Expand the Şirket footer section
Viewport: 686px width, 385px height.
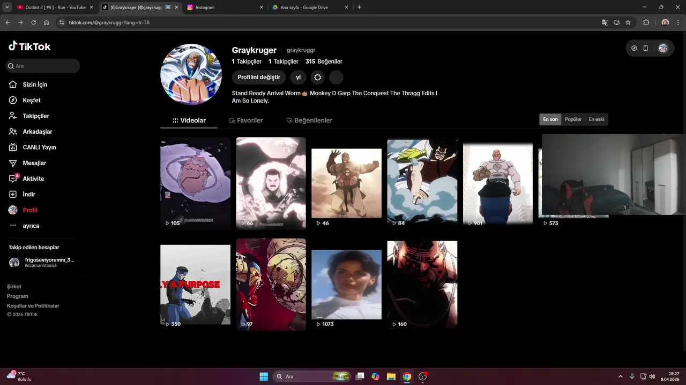point(14,287)
